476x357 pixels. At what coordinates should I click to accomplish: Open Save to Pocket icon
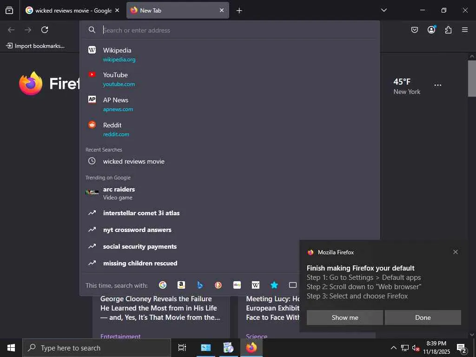414,30
